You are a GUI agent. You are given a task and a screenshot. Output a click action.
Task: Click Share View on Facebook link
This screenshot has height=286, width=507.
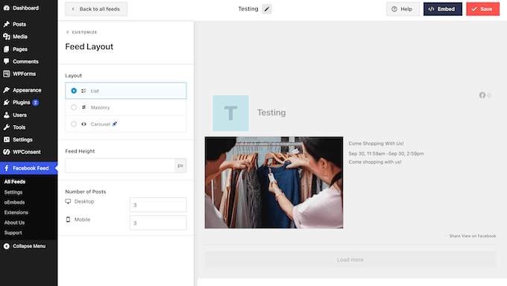(x=473, y=236)
